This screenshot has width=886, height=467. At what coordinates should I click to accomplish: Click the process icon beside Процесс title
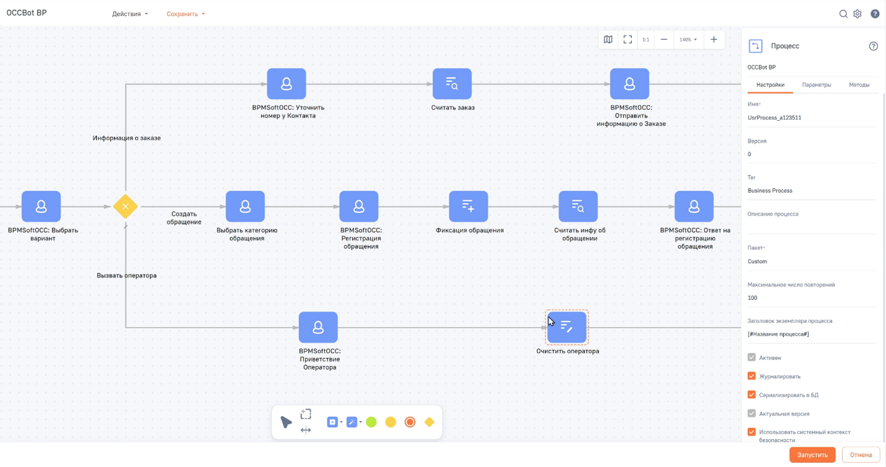756,46
